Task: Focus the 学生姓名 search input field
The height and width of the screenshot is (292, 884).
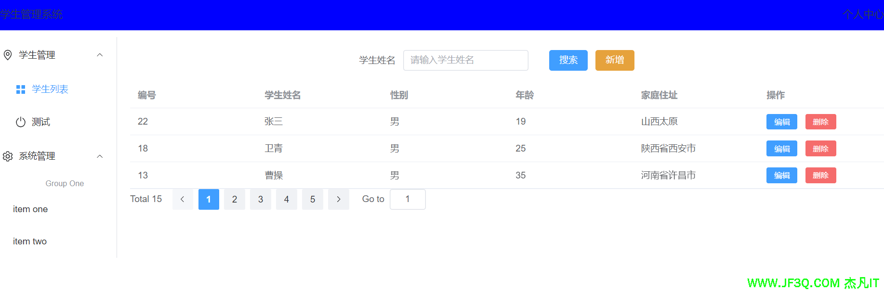Action: [465, 60]
